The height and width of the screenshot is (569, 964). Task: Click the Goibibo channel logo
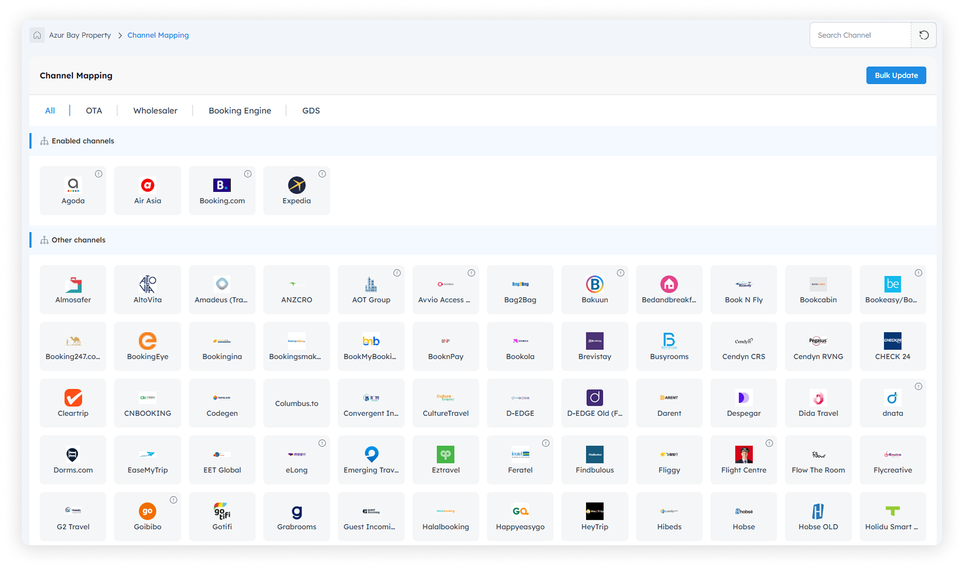point(148,511)
